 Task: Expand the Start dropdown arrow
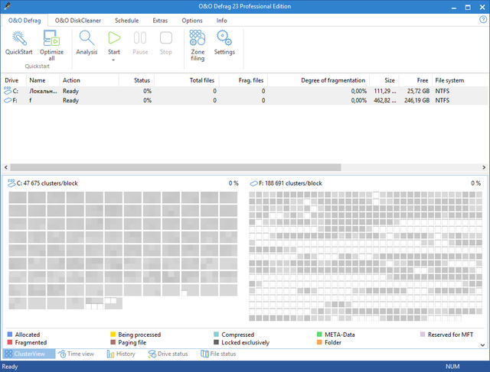point(114,60)
